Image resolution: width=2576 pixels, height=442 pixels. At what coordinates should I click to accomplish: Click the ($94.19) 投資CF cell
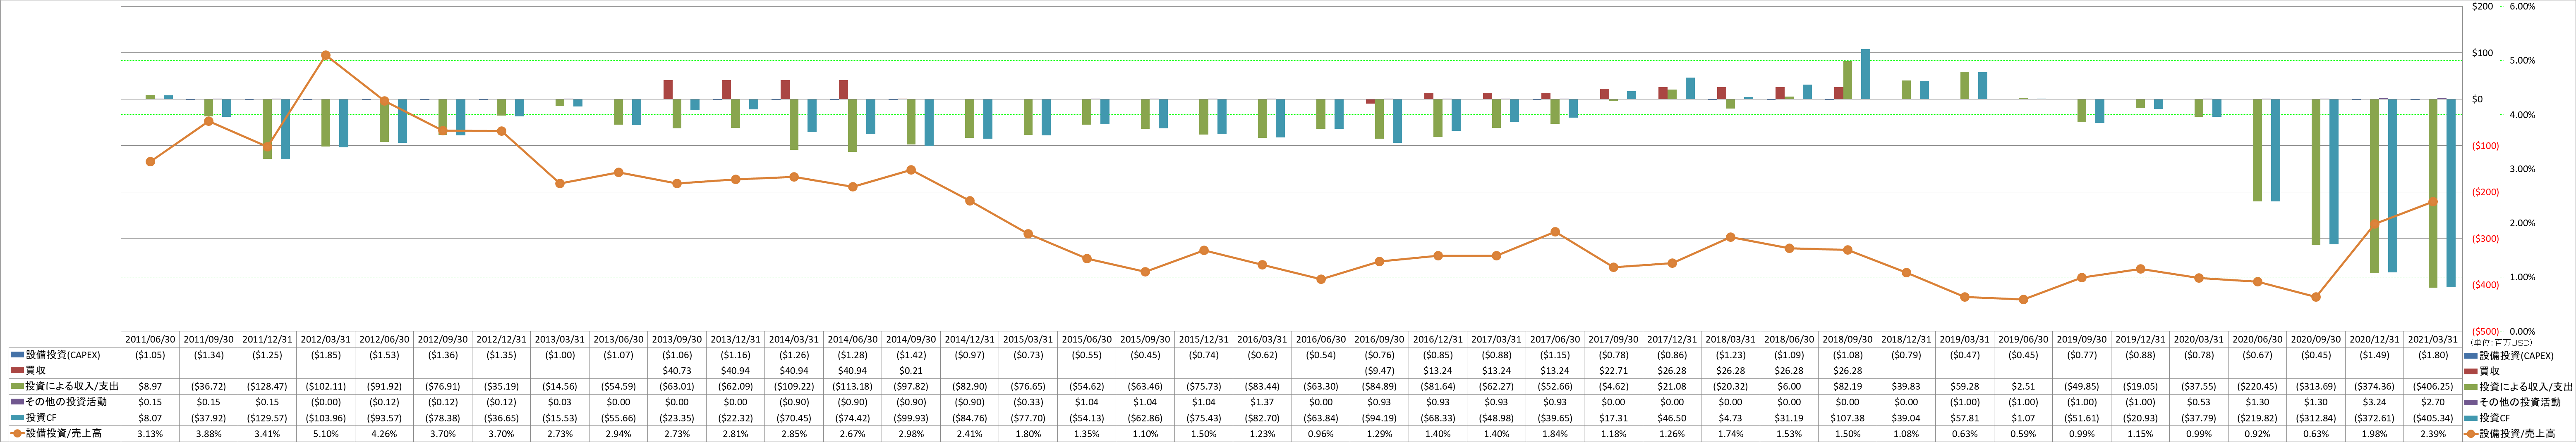coord(1379,418)
